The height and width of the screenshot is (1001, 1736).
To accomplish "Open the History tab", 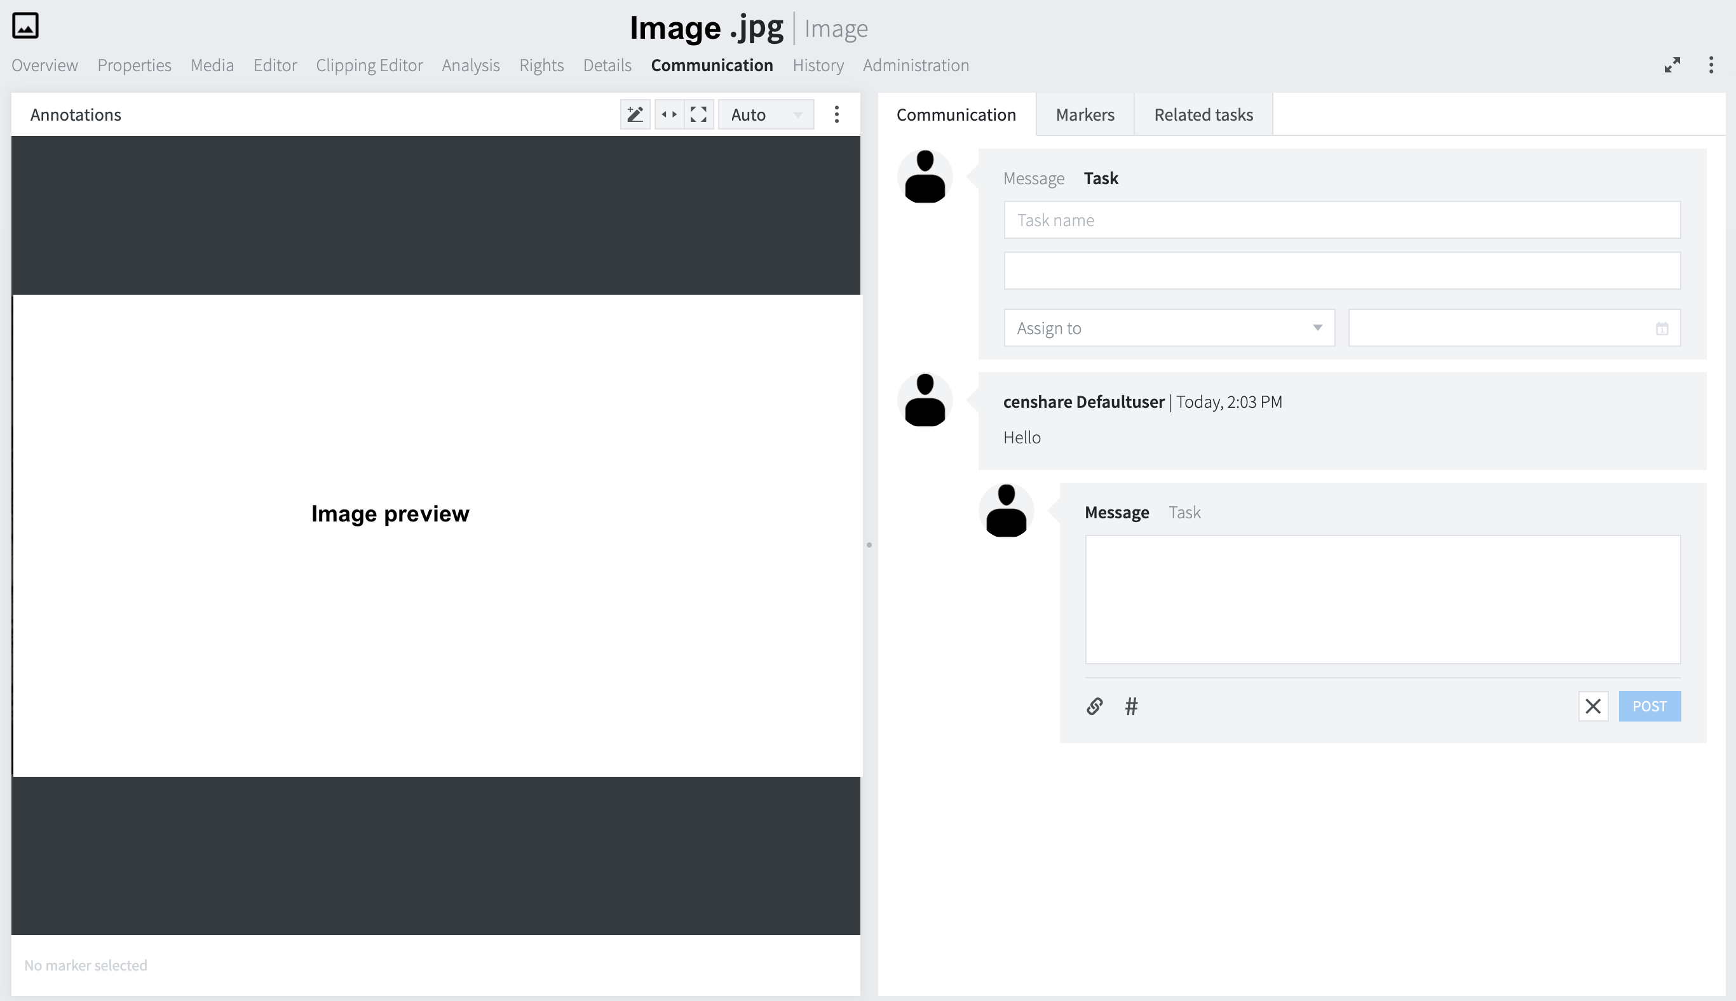I will pos(817,65).
